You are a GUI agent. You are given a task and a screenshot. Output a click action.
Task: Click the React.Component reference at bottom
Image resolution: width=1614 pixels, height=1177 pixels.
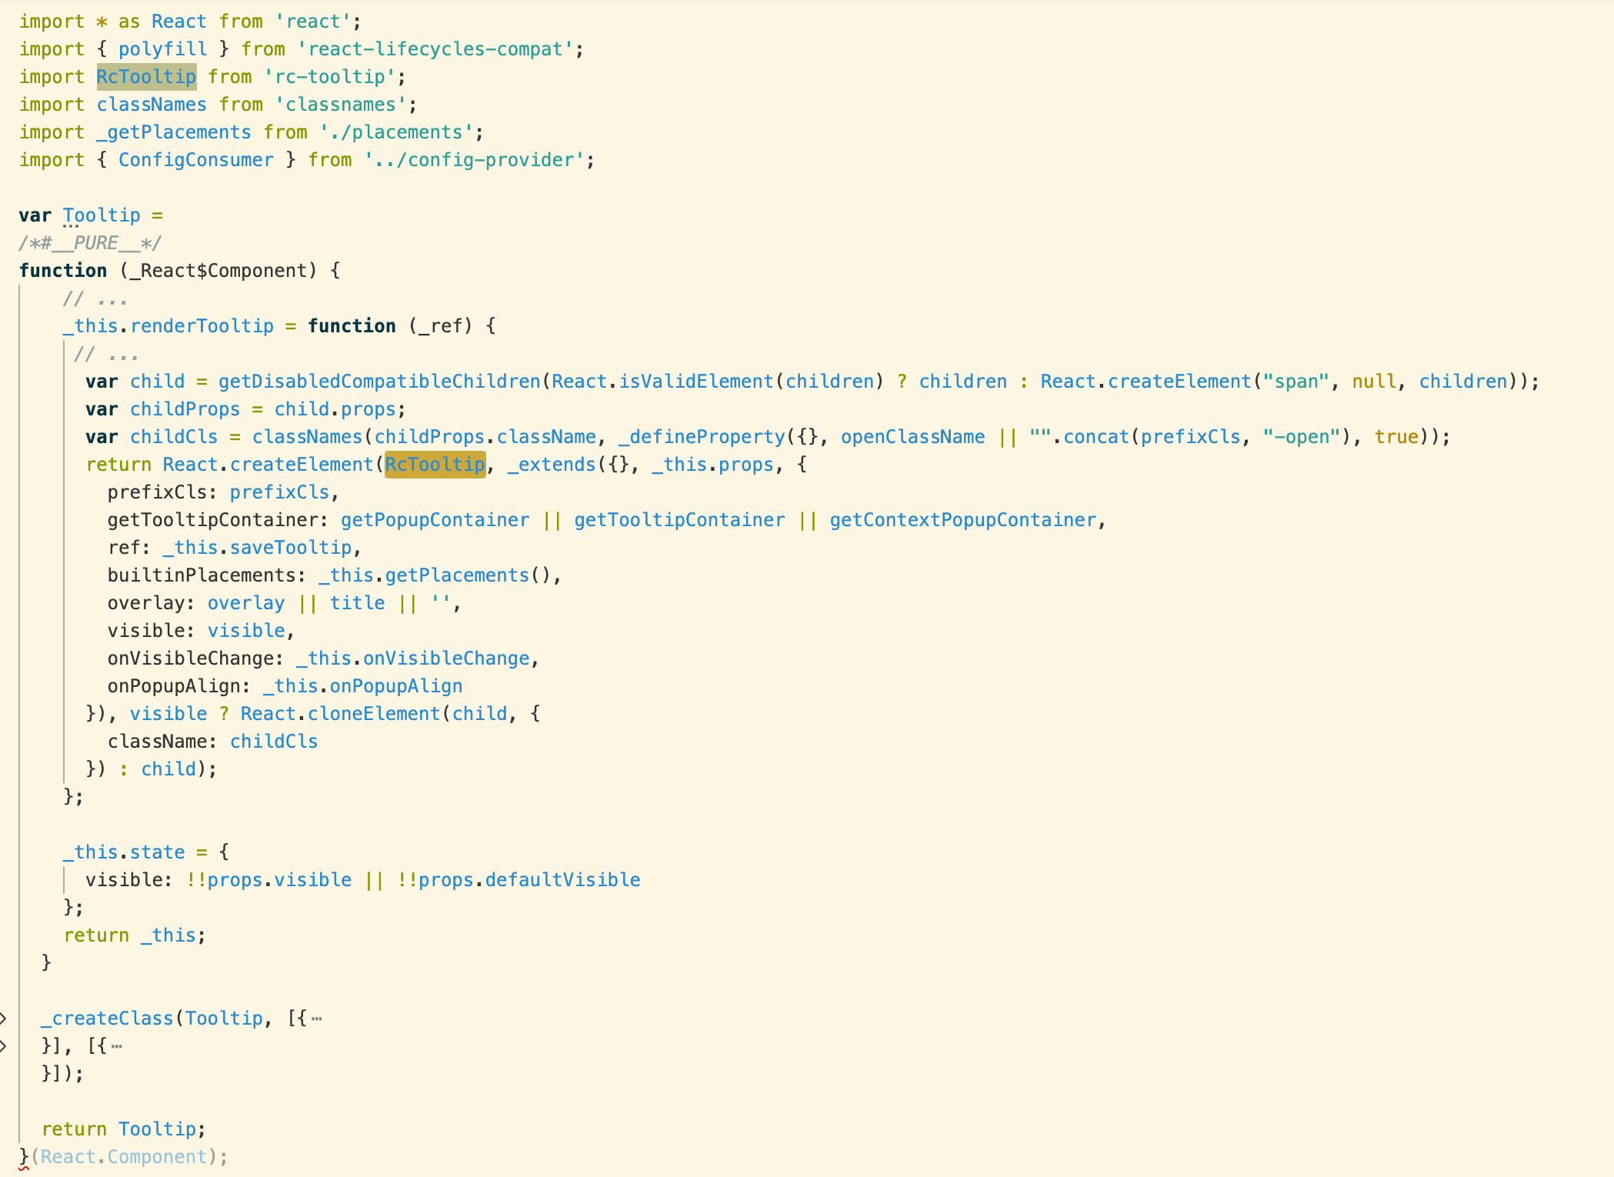[x=125, y=1156]
